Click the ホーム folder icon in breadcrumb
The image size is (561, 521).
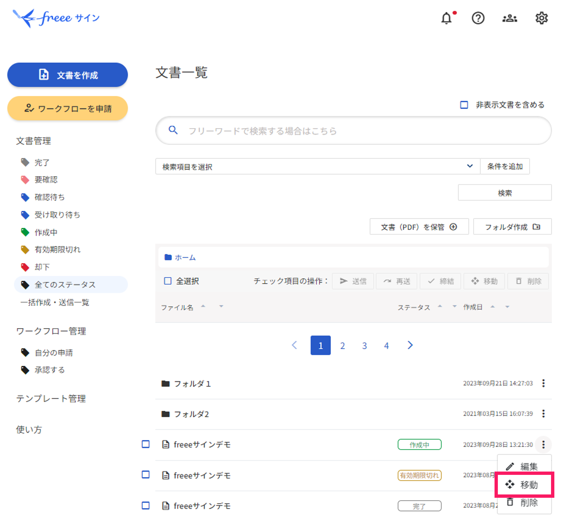(x=168, y=257)
